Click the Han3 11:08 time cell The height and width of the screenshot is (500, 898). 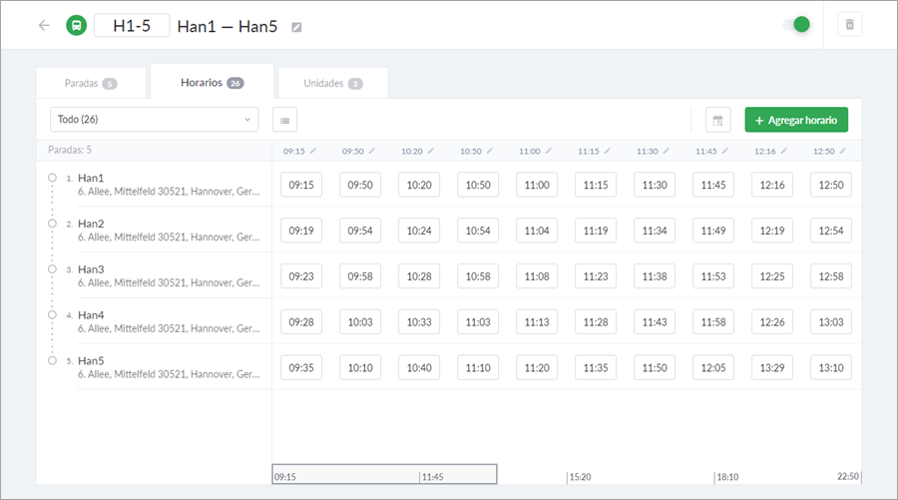[x=537, y=275]
